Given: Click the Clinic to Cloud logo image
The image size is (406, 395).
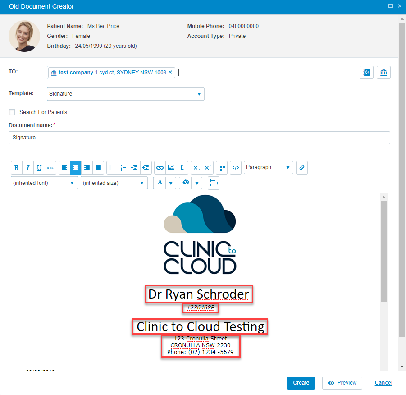Looking at the screenshot, I should coord(200,234).
